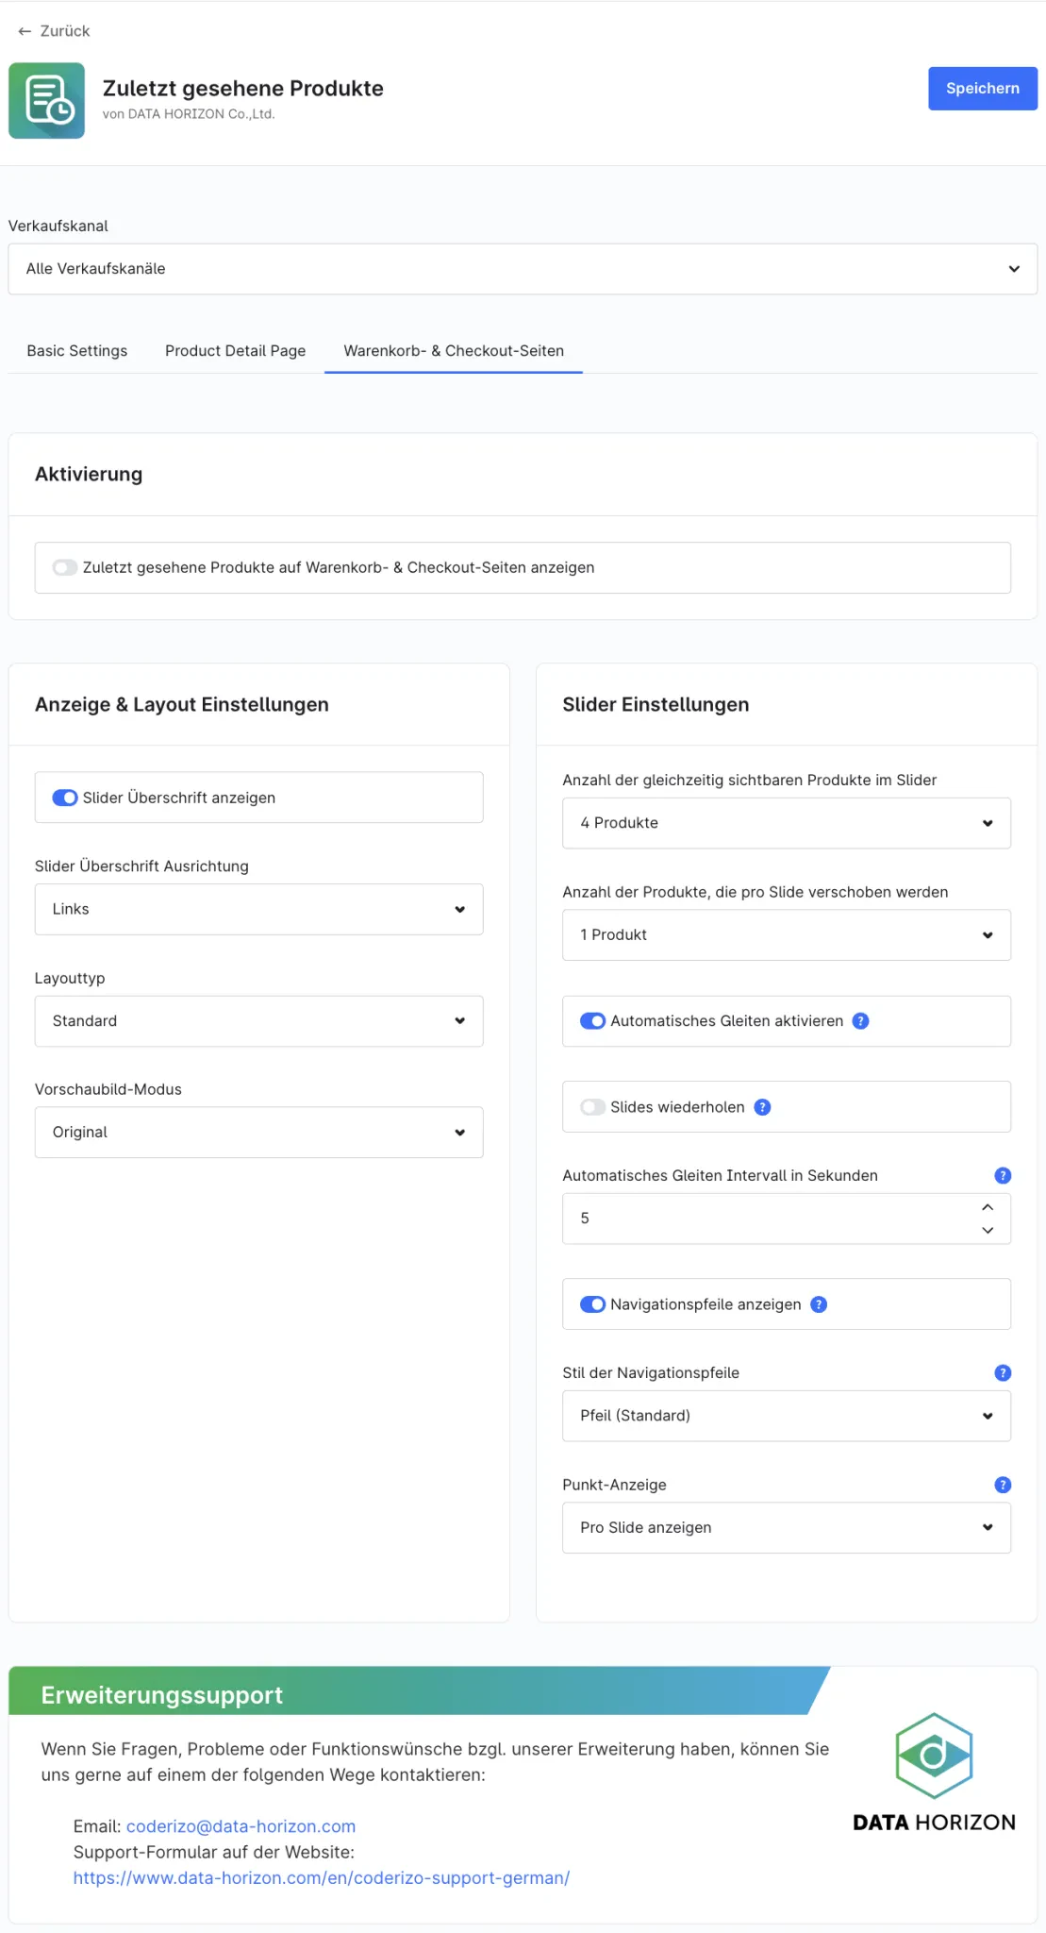Click the DATA HORIZON logo
The height and width of the screenshot is (1933, 1046).
point(934,1772)
